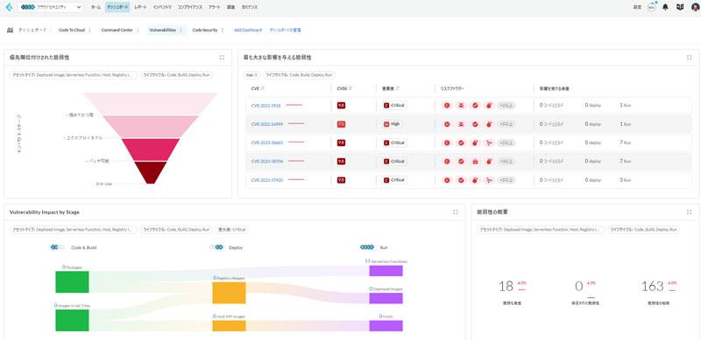
Task: Open the CVE-2022-24999 link
Action: [x=267, y=124]
